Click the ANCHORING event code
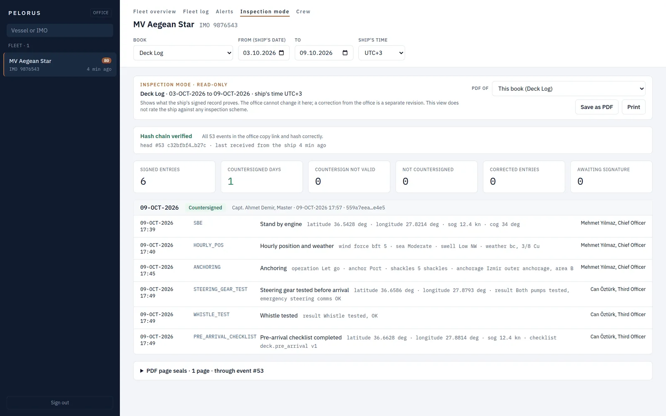 [207, 267]
